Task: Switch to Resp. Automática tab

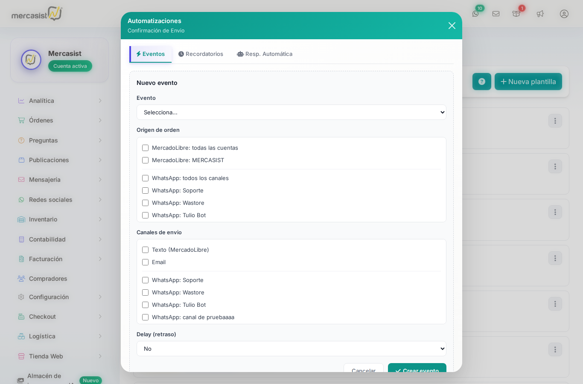Action: (265, 54)
